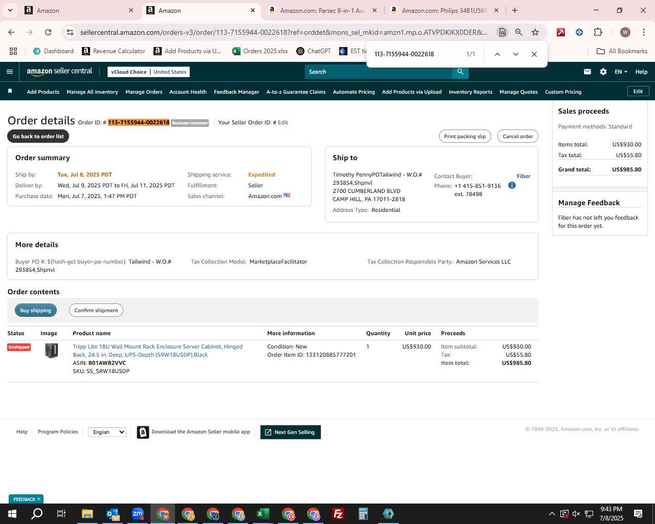The height and width of the screenshot is (524, 655).
Task: Click Edit link for Seller Order ID
Action: (x=283, y=122)
